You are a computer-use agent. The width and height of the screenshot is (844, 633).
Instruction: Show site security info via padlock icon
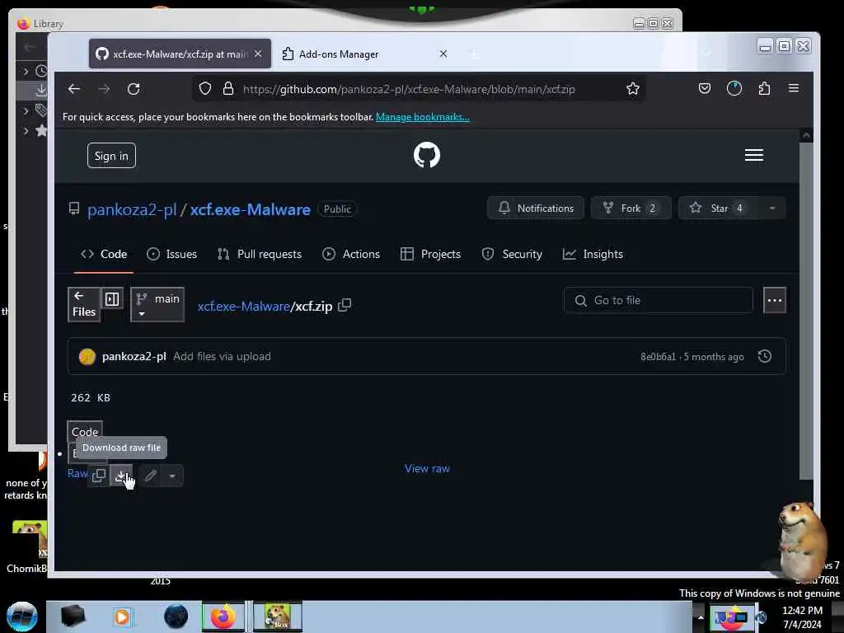[228, 89]
